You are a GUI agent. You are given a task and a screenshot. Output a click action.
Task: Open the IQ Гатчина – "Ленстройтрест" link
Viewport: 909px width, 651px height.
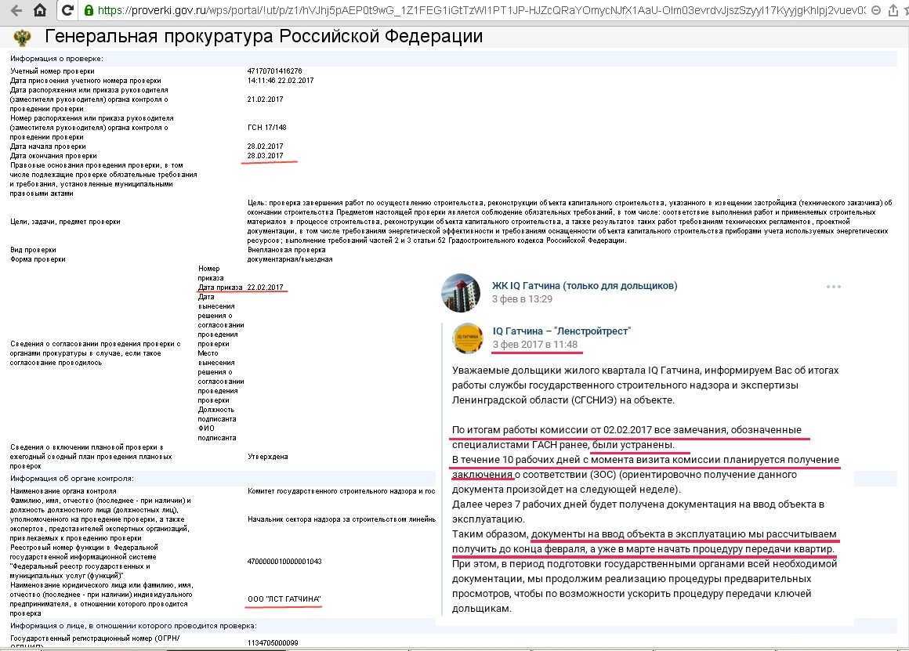(x=561, y=331)
